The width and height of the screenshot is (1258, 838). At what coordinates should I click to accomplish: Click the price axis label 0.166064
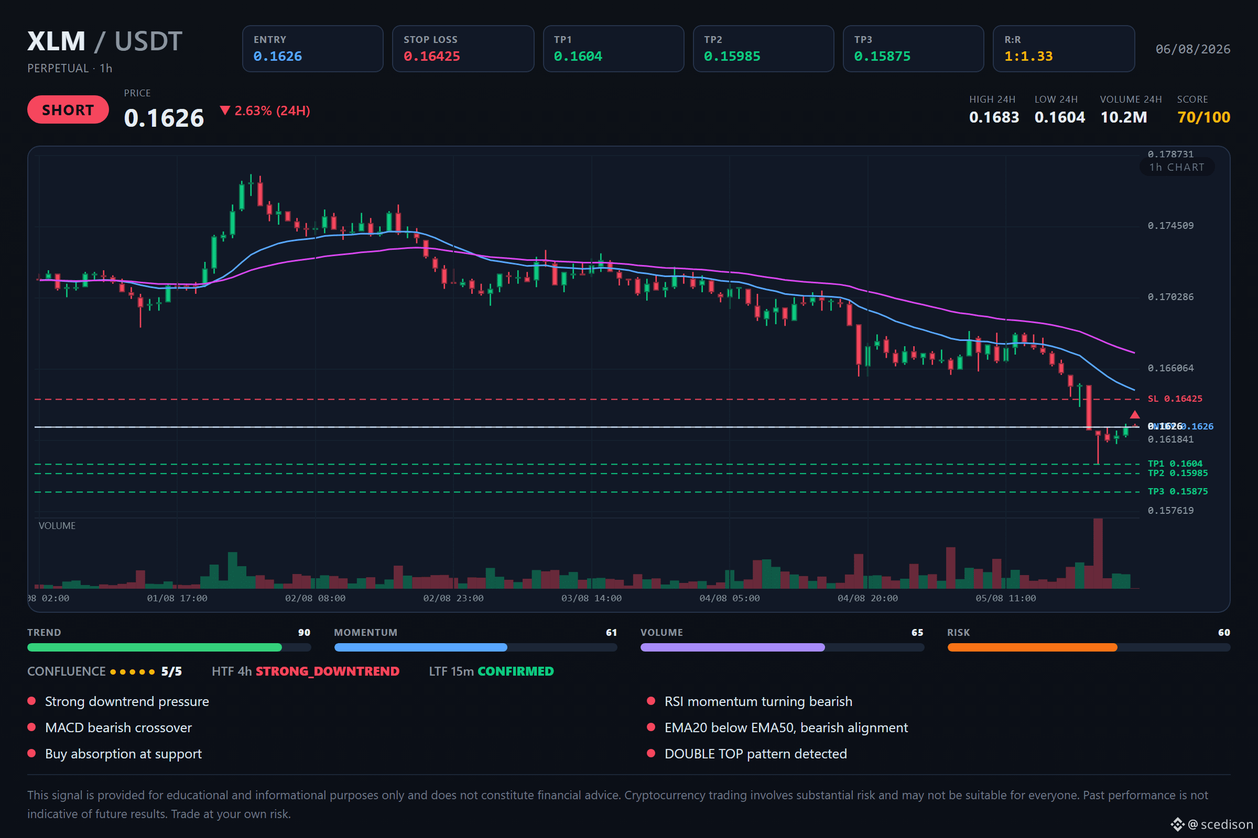coord(1170,368)
